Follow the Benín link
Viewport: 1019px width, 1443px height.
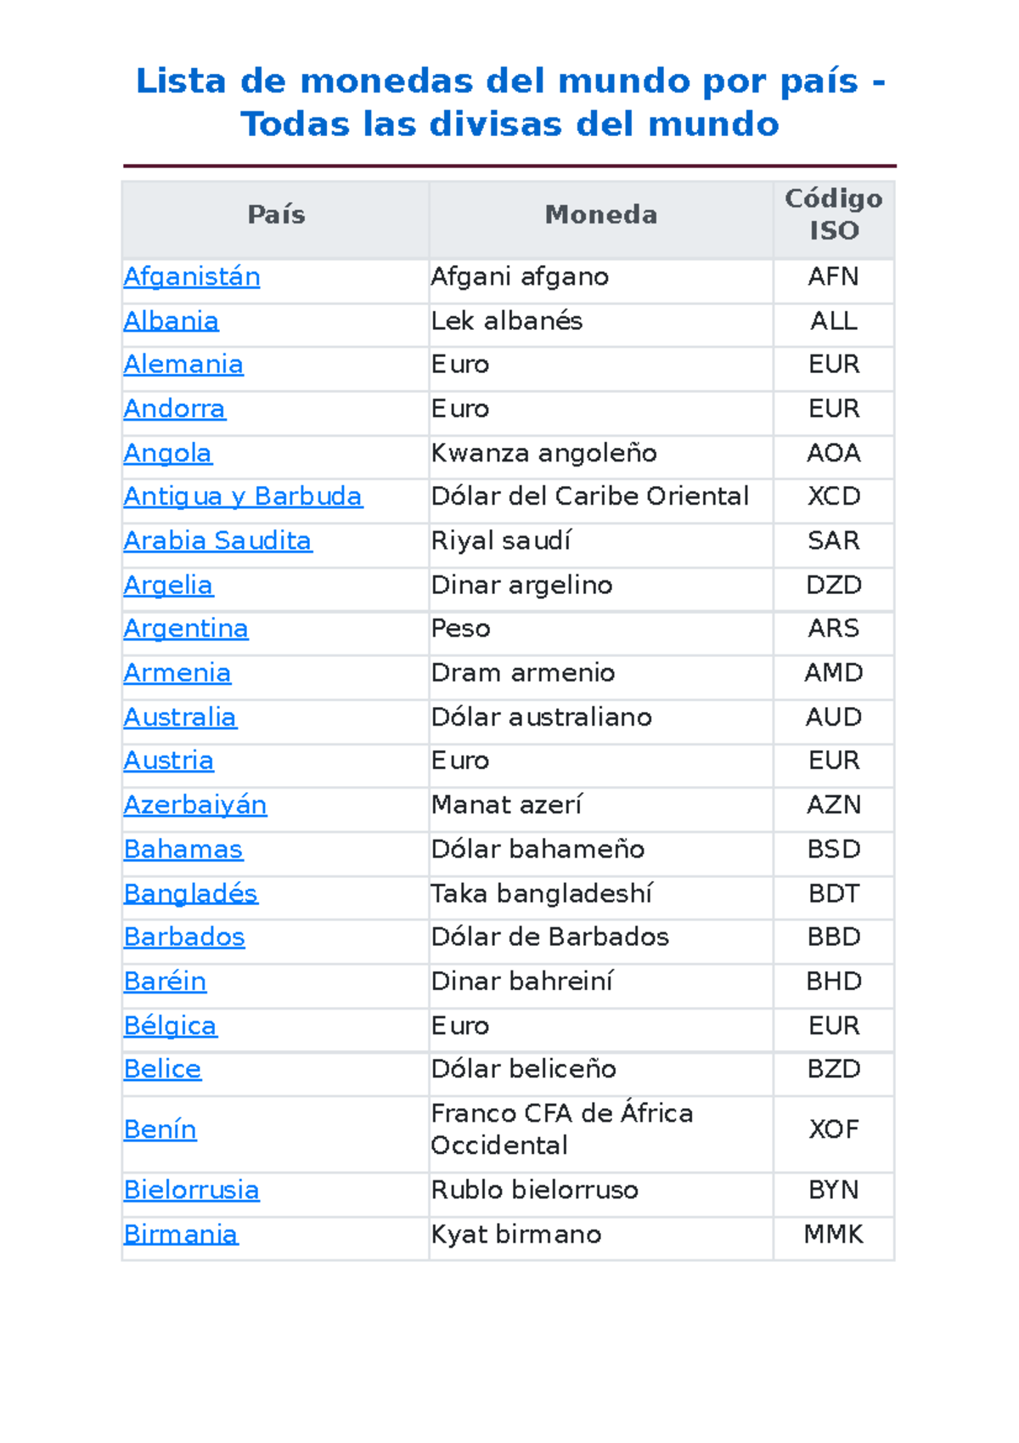point(160,1129)
